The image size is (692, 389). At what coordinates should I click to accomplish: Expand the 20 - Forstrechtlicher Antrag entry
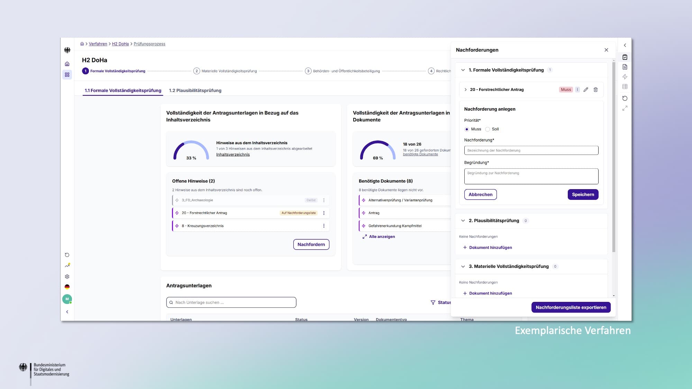click(465, 90)
